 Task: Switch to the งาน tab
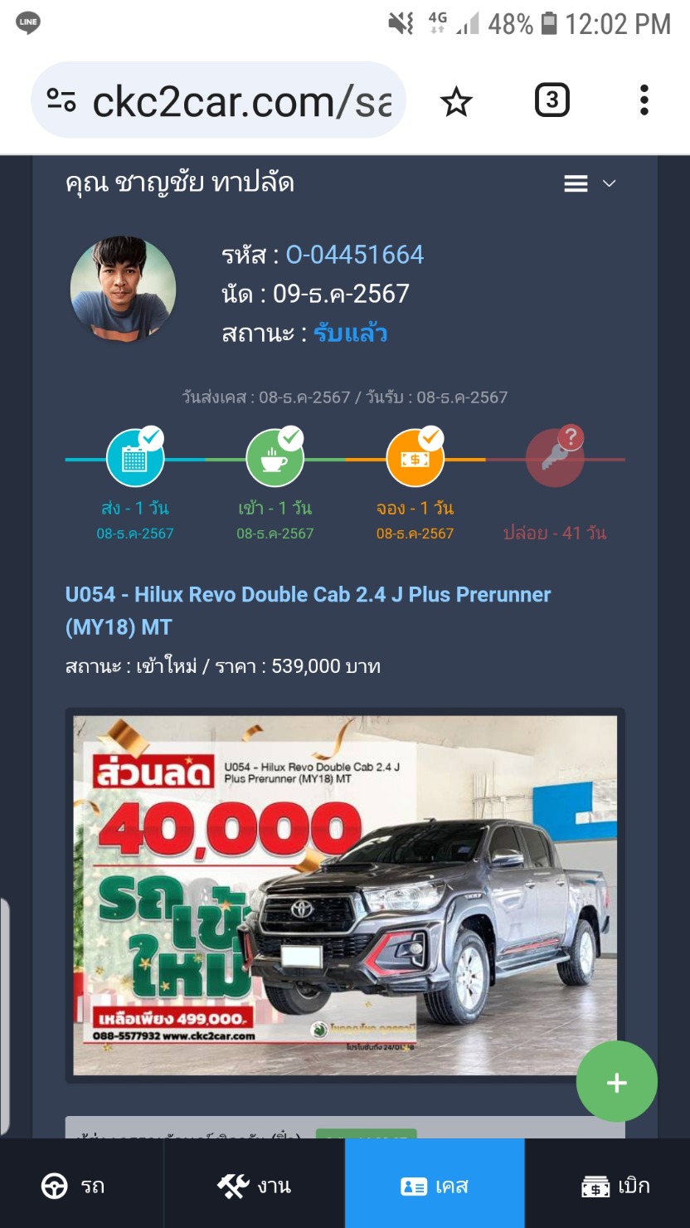[x=254, y=1184]
